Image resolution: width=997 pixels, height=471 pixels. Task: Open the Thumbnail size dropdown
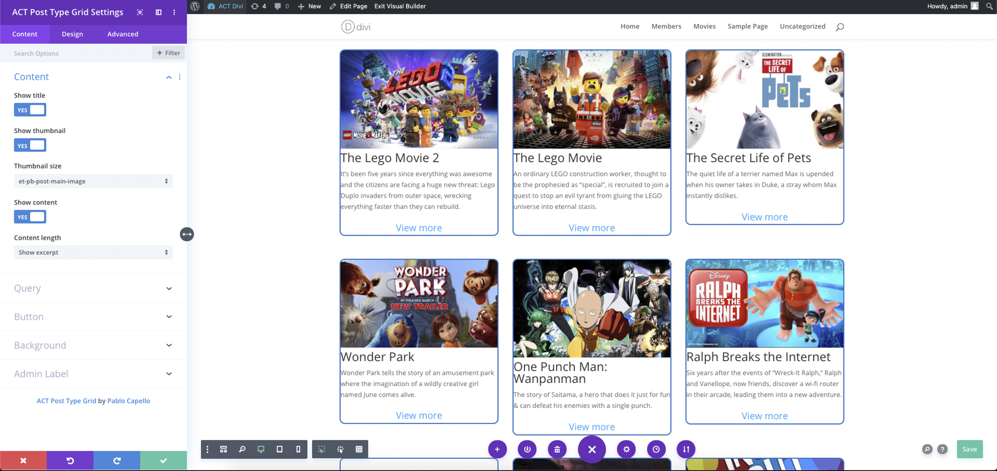(x=93, y=181)
